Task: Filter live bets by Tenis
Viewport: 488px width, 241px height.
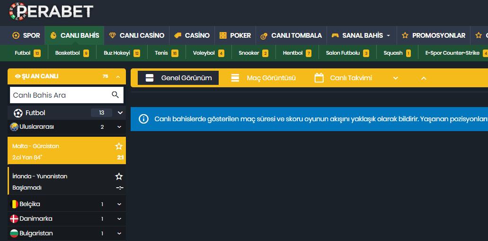Action: click(167, 53)
